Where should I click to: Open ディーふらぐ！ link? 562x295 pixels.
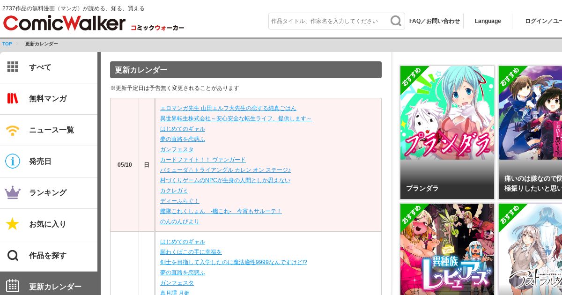pos(180,201)
